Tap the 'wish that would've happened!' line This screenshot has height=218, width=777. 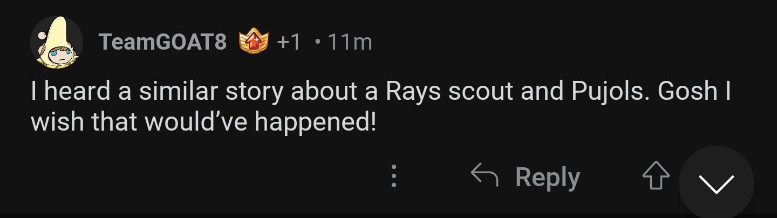tap(203, 123)
